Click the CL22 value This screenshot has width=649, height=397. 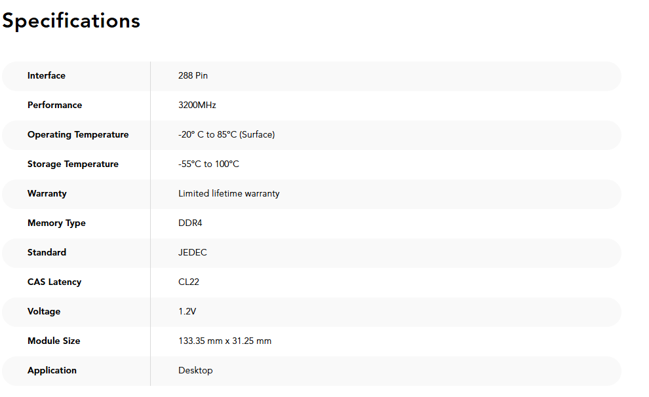pyautogui.click(x=189, y=282)
